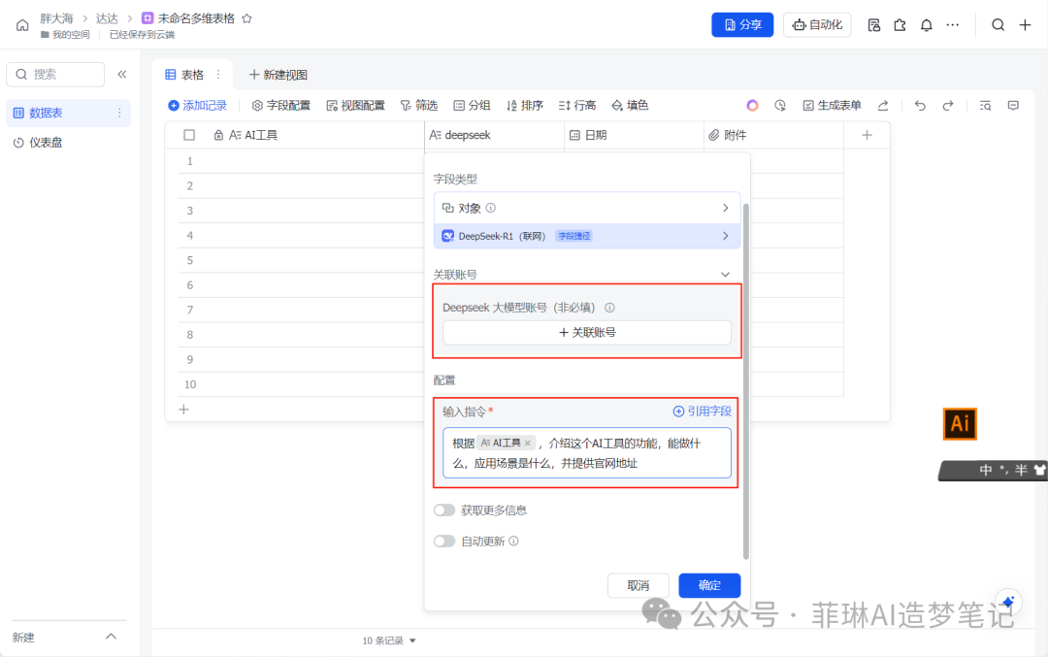Click the deepseek column header
This screenshot has height=657, width=1048.
coord(495,135)
